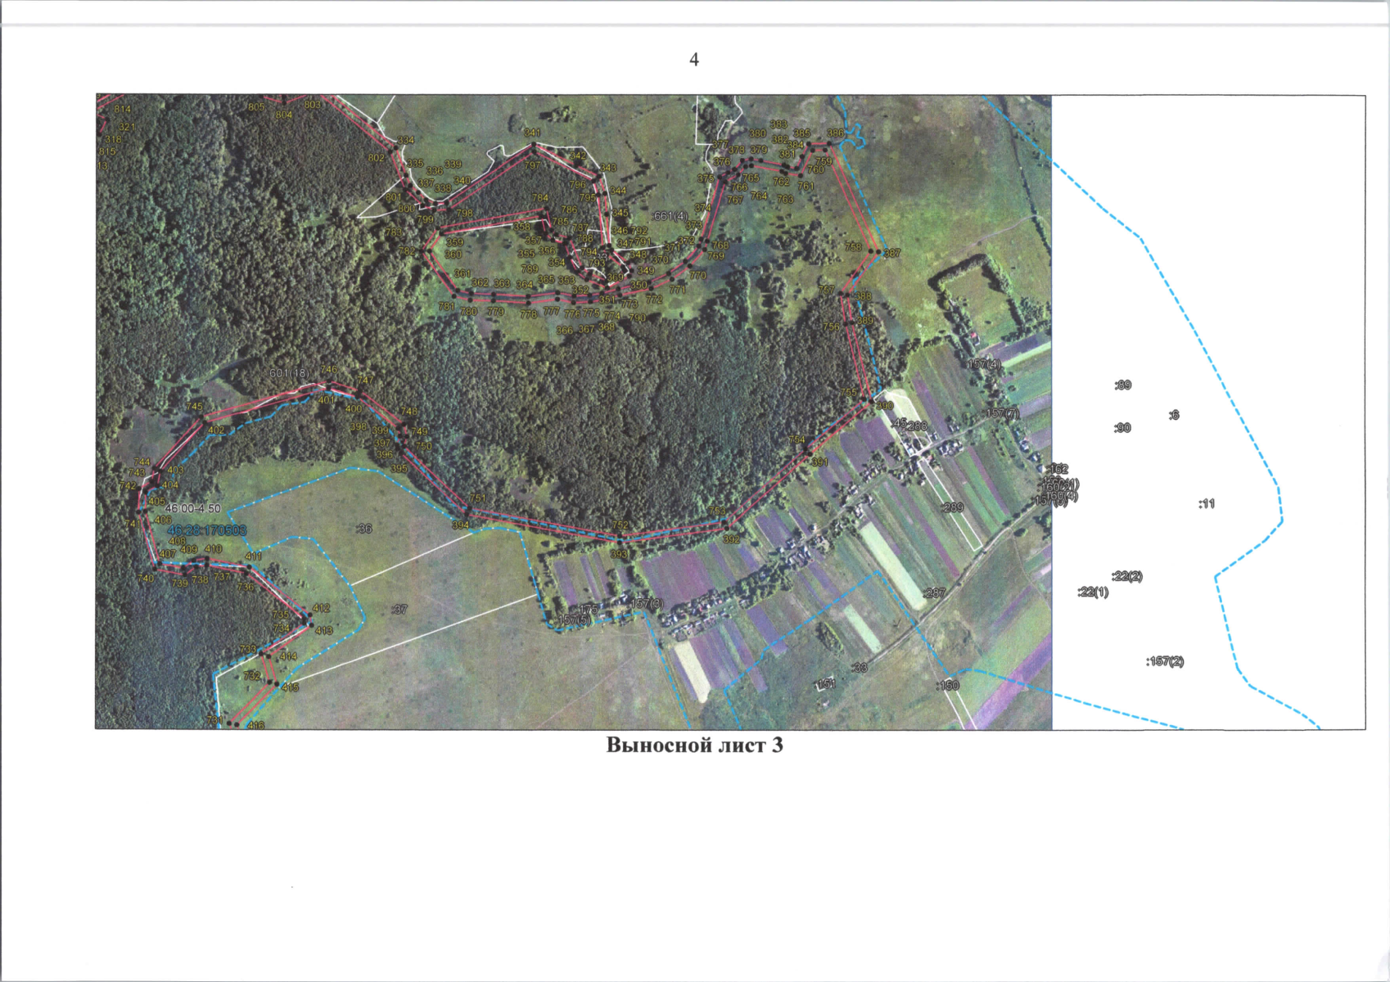Click boundary point 394 label
Screen dimensions: 1390x982
pos(460,525)
